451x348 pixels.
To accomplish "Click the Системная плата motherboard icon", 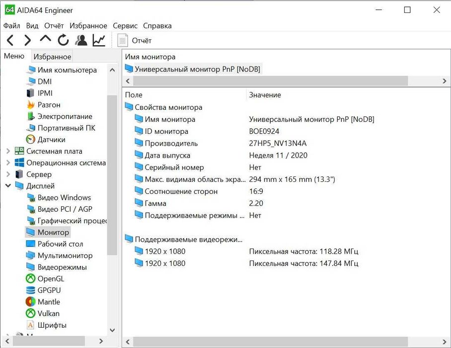I will point(19,151).
